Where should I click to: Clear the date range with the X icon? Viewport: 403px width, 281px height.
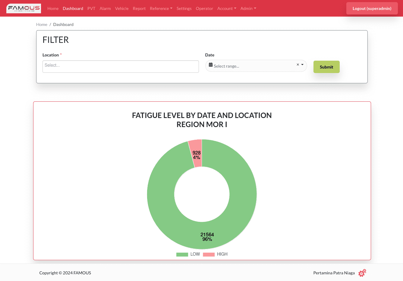pyautogui.click(x=298, y=65)
